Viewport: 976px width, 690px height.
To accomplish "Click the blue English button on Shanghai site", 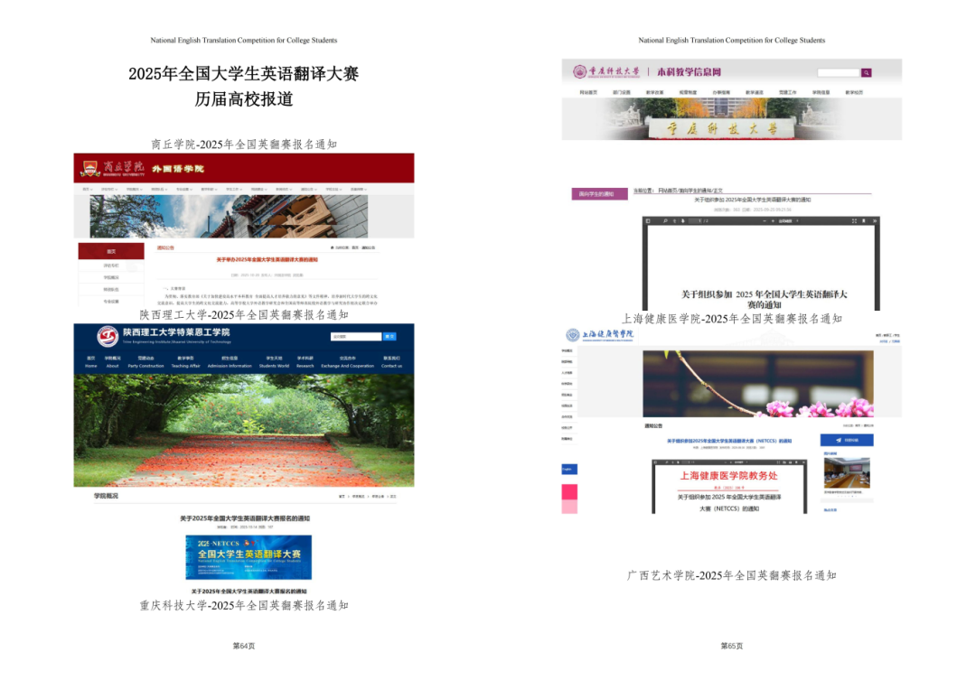I will coord(569,469).
